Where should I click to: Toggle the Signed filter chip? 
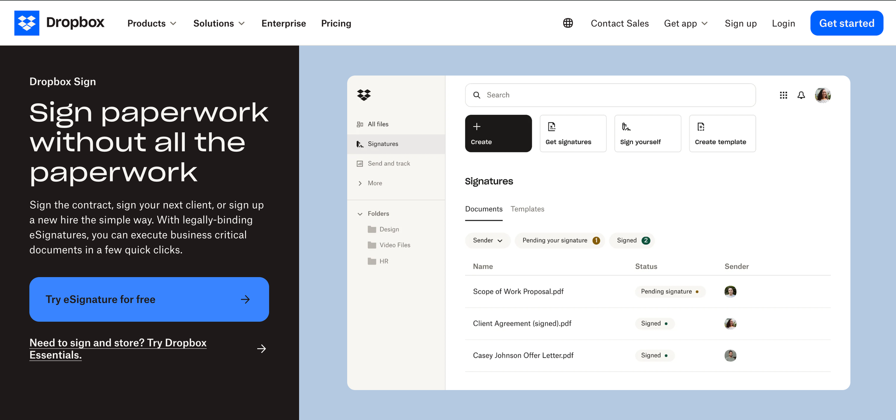pyautogui.click(x=632, y=240)
